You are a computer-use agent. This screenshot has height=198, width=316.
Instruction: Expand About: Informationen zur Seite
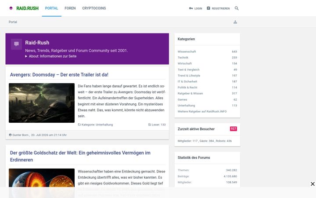[51, 56]
